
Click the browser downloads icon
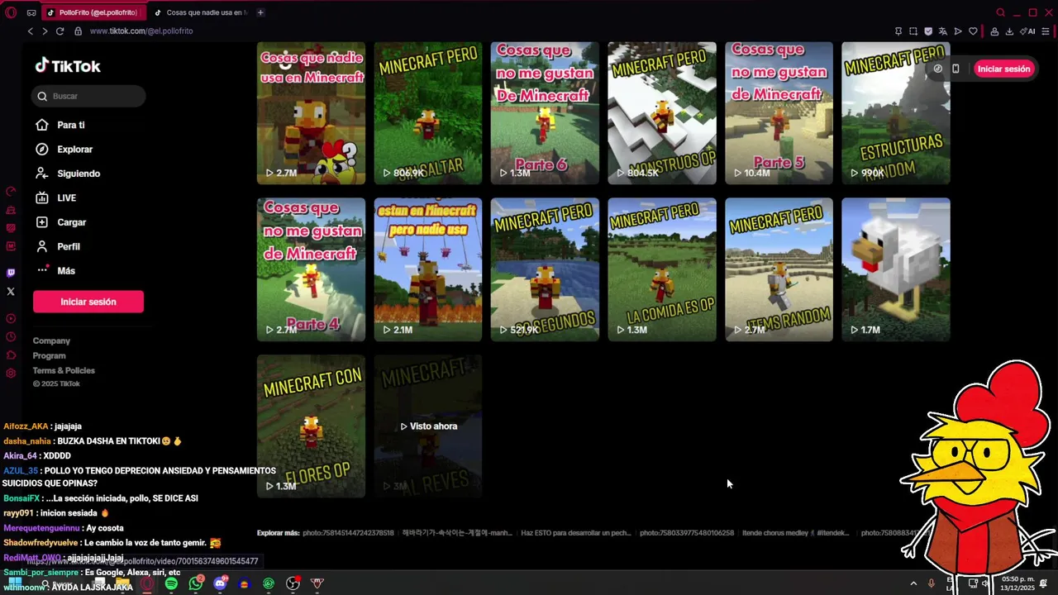1009,31
